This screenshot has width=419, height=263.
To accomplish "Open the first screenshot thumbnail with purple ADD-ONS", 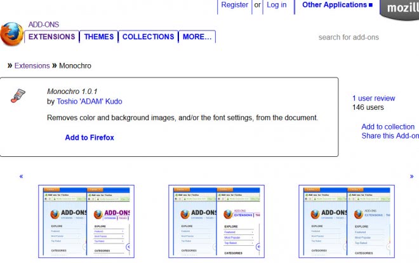I will click(86, 221).
